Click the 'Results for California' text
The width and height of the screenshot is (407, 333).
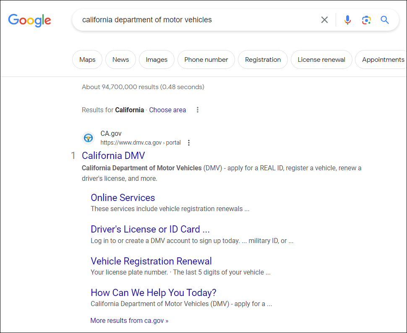(112, 110)
